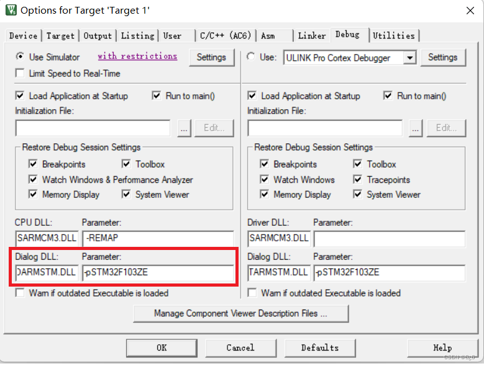
Task: Click the DARMSTM.DLL Dialog DLL field
Action: [x=47, y=273]
